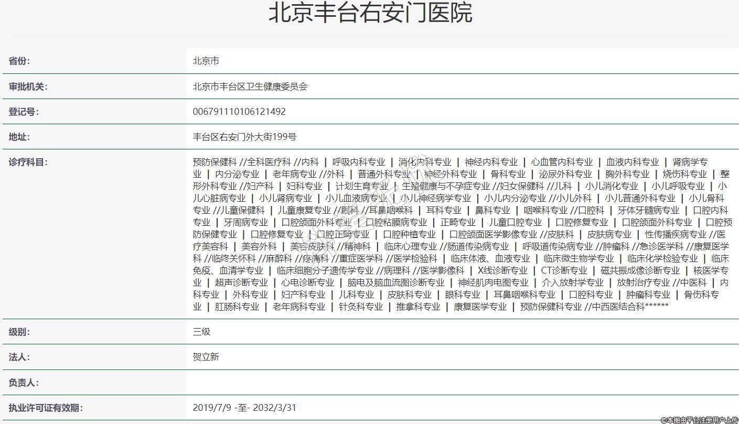Click the address 丰台区右安门外大街199号
Viewport: 739px width, 424px height.
244,137
